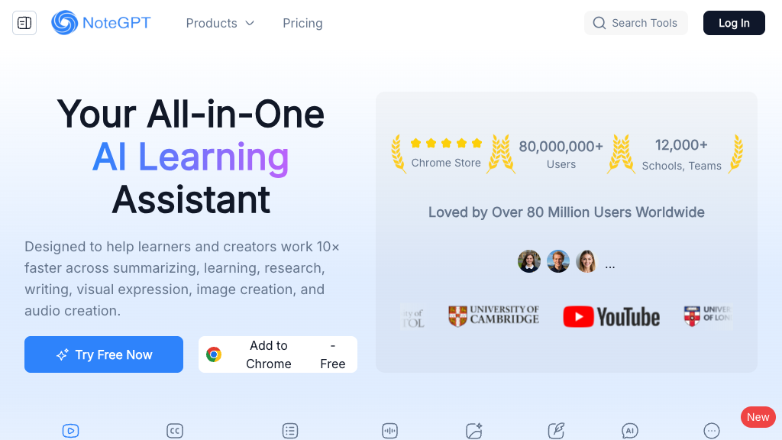Show more tools via ellipsis icon
Image resolution: width=782 pixels, height=440 pixels.
(712, 431)
